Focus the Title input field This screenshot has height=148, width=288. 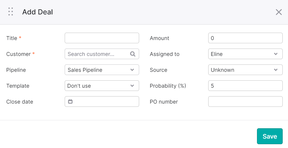coord(102,38)
